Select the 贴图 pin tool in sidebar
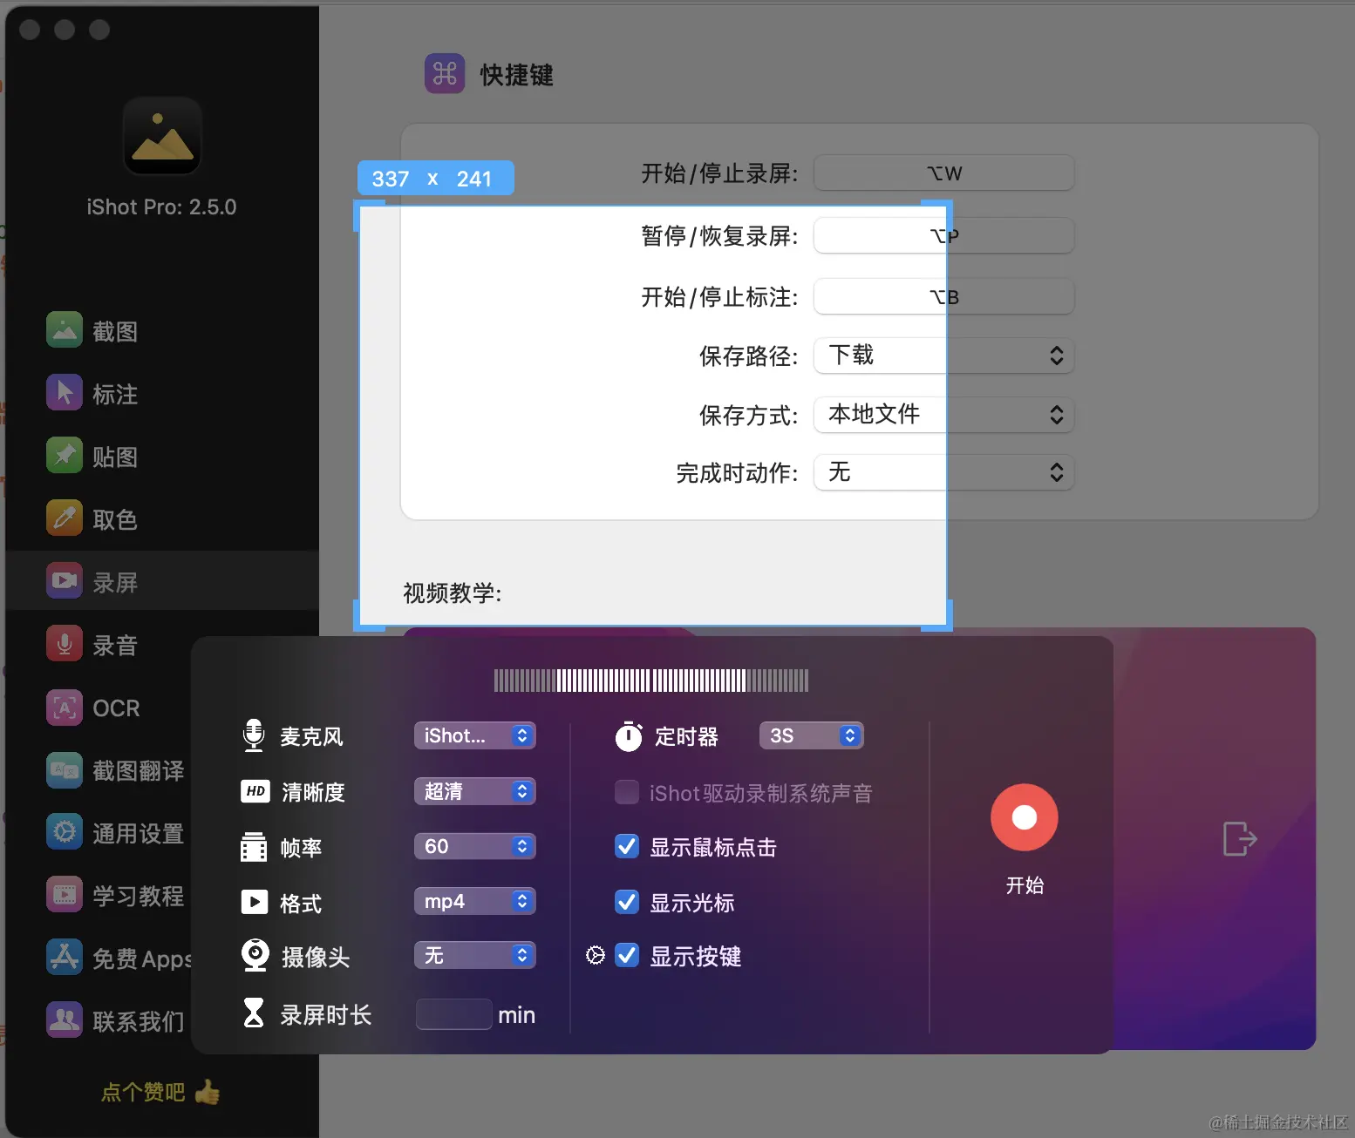Viewport: 1355px width, 1138px height. point(113,456)
